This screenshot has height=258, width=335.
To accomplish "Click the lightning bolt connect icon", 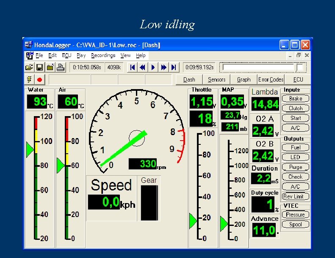I will (x=29, y=80).
